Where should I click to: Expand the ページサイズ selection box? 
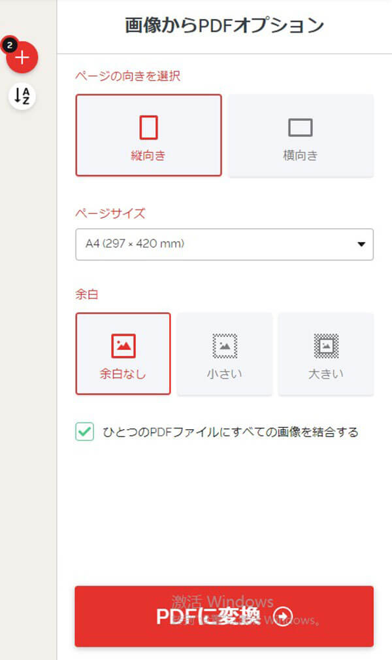pos(224,244)
